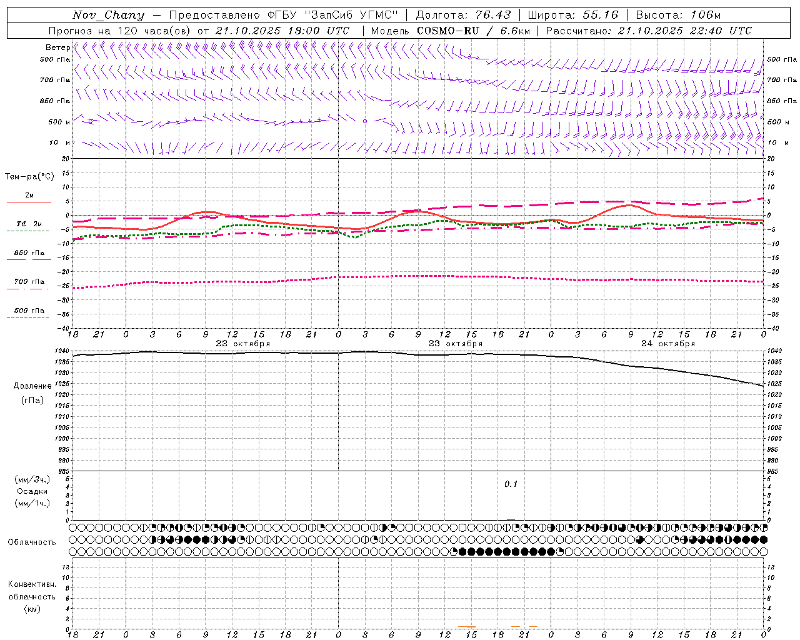Click the (км) convective cloud unit label

coord(32,609)
